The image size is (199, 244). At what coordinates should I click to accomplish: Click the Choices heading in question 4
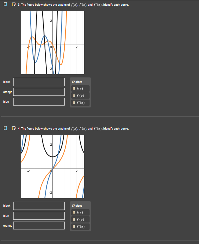coord(77,205)
